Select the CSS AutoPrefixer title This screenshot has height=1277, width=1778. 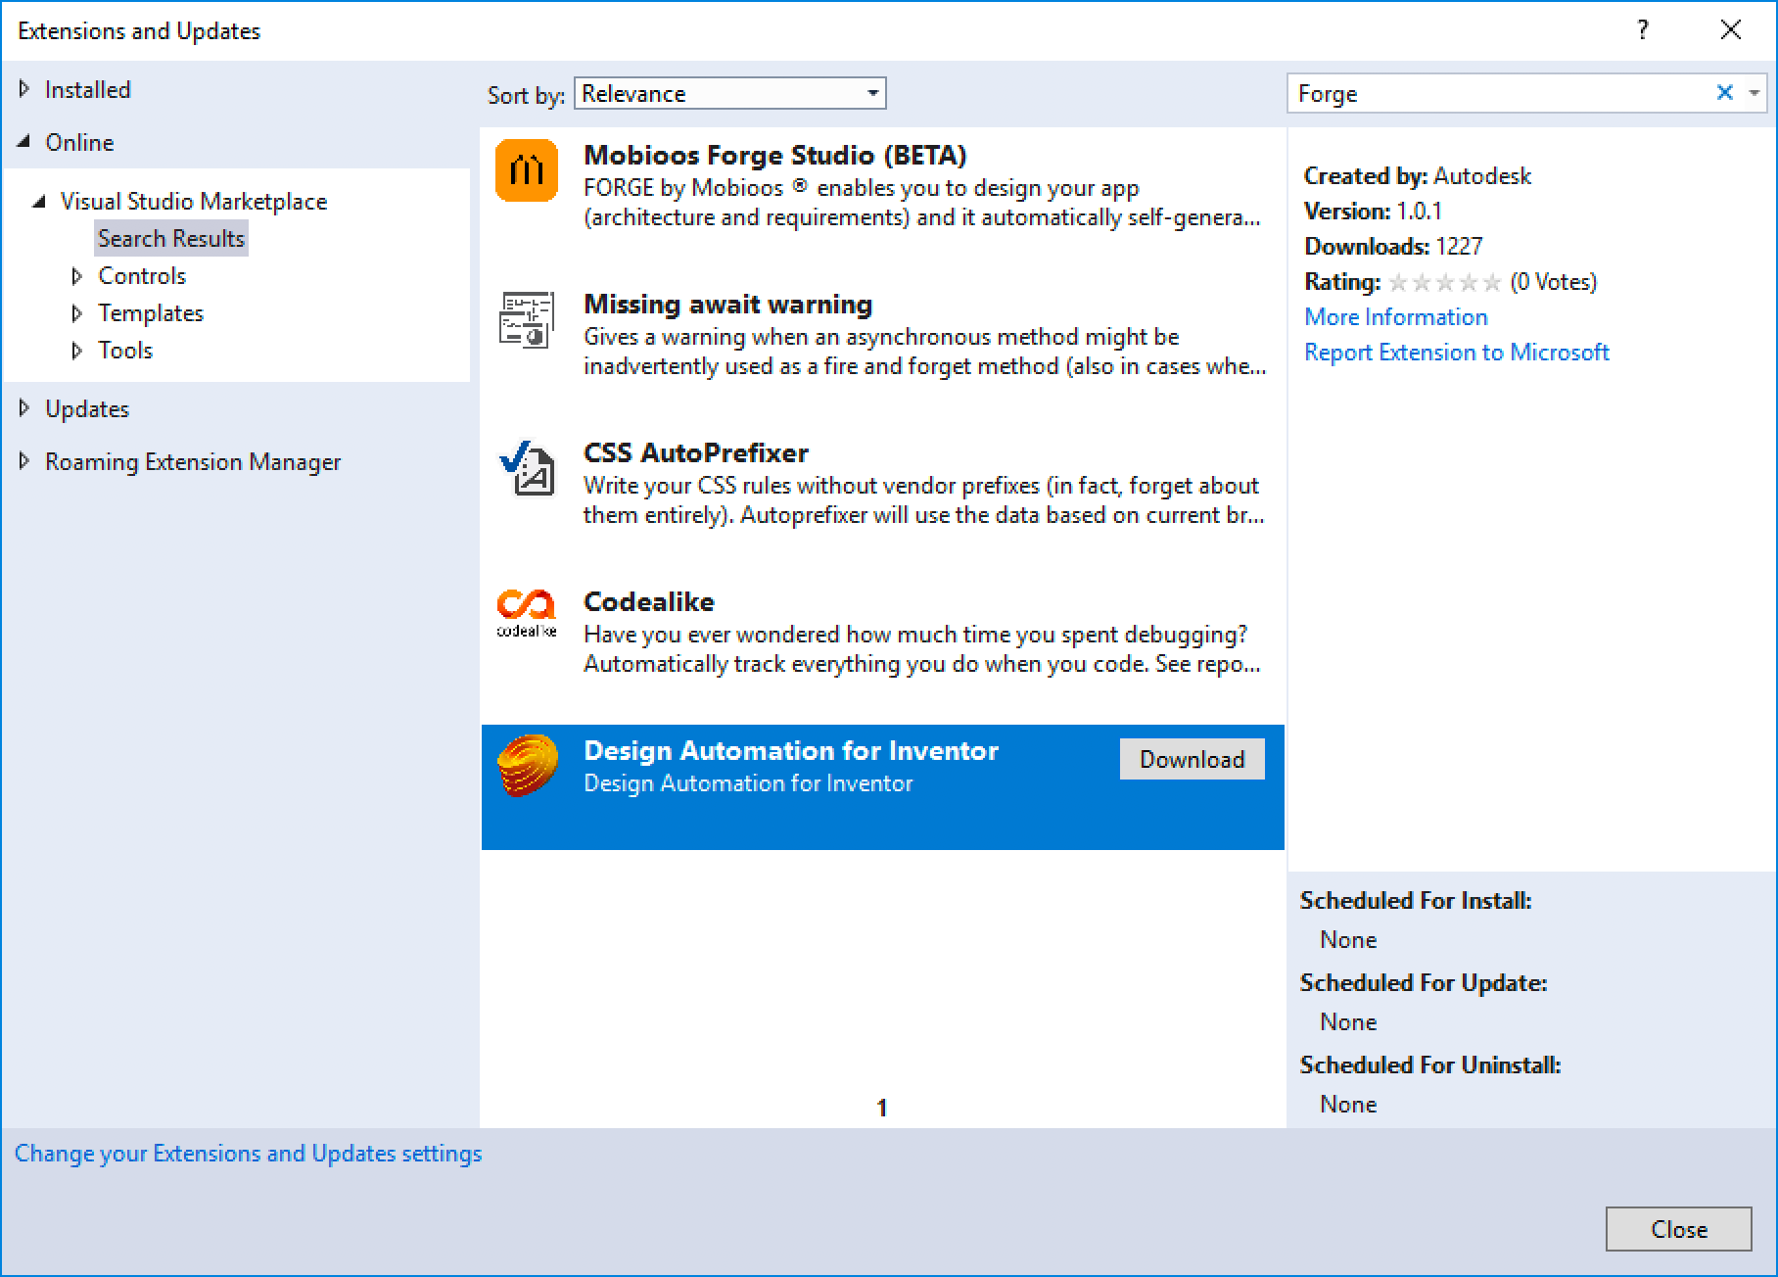pyautogui.click(x=696, y=452)
